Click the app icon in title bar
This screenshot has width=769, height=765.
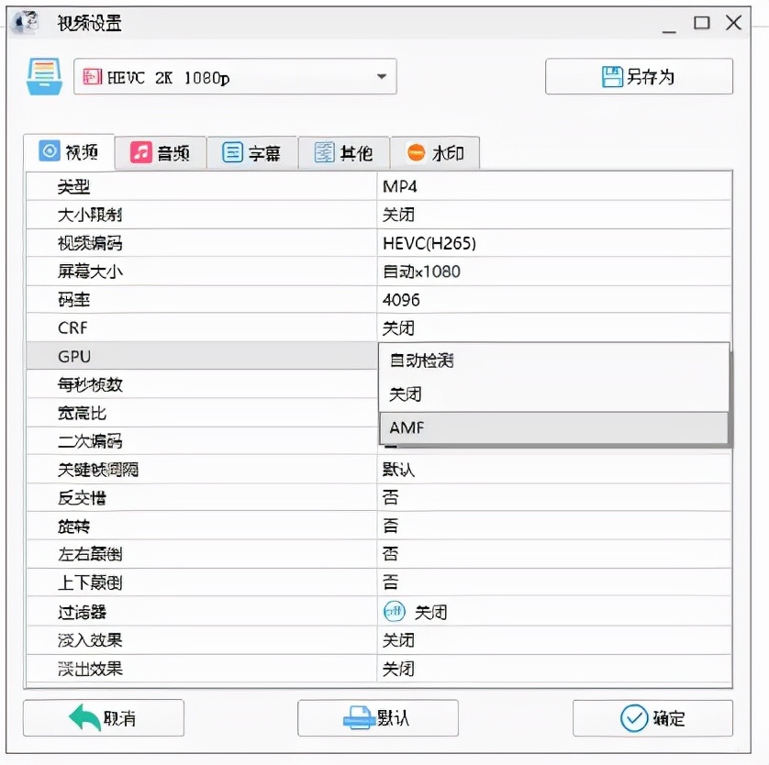[26, 23]
